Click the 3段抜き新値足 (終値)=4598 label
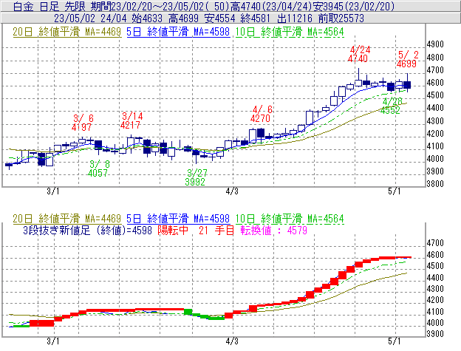Screen dimensions: 461x351 [88, 230]
